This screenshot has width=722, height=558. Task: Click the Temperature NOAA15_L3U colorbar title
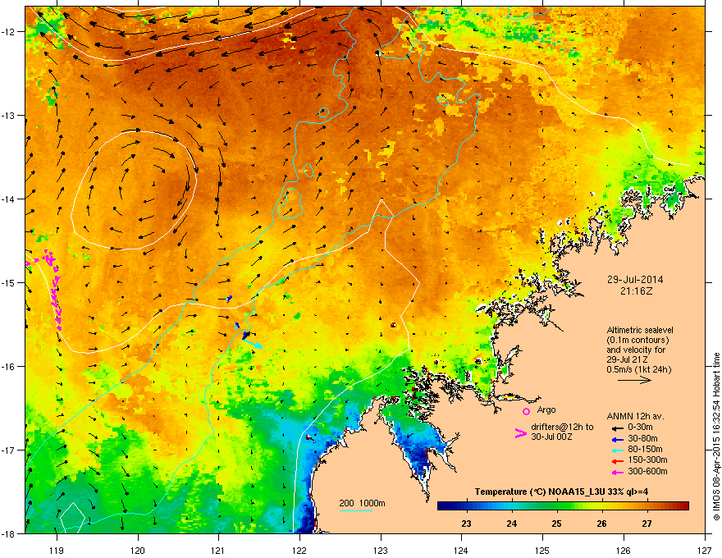point(561,492)
